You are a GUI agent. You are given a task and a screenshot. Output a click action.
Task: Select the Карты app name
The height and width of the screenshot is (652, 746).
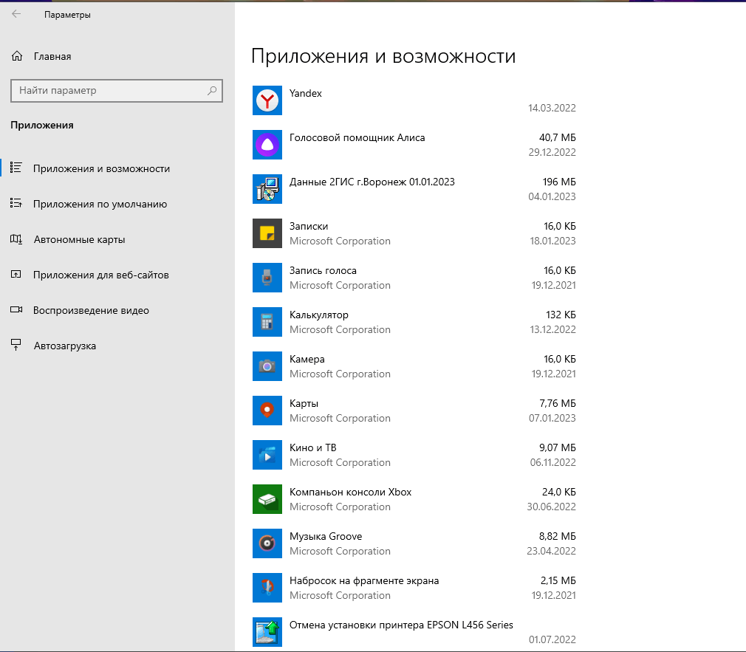(304, 403)
